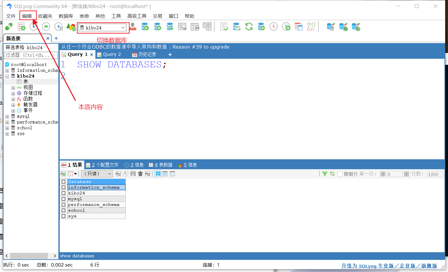Open the 只读 read-only dropdown

[x=97, y=174]
